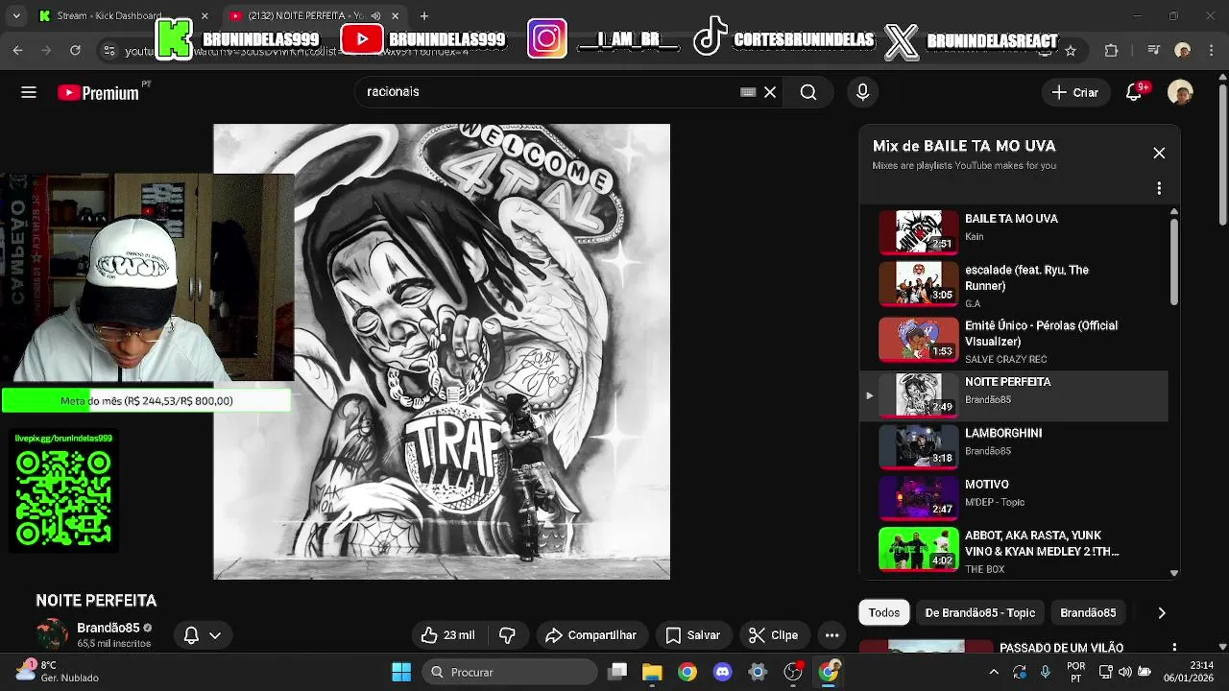This screenshot has height=691, width=1229.
Task: Open File Explorer from the taskbar
Action: [x=652, y=672]
